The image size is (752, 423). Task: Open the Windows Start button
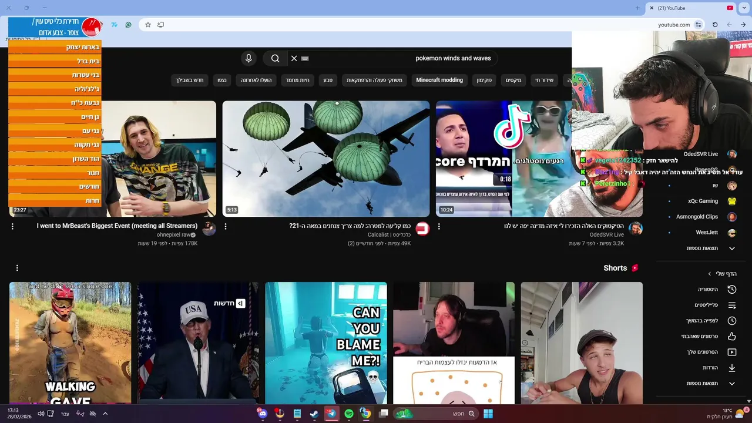[488, 414]
